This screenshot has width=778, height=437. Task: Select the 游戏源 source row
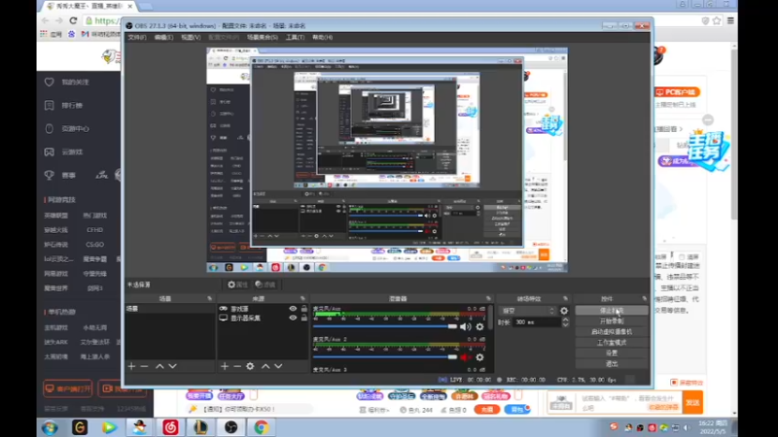[x=263, y=308]
